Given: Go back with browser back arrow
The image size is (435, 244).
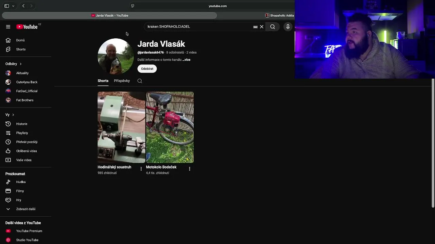Looking at the screenshot, I should [23, 6].
